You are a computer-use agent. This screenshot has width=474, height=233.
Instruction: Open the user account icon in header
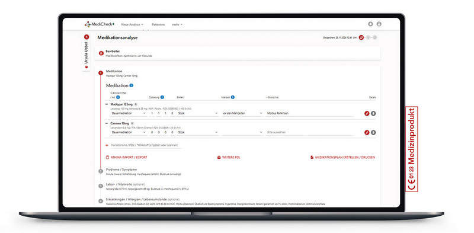[x=379, y=24]
